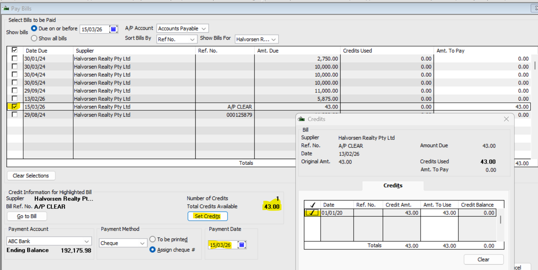
Task: Open the Payment Date calendar icon
Action: (x=241, y=245)
